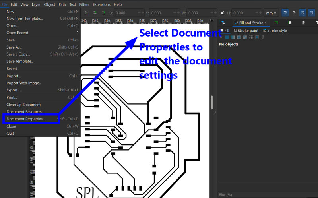Open the Path menu
318x198 pixels.
coord(62,4)
